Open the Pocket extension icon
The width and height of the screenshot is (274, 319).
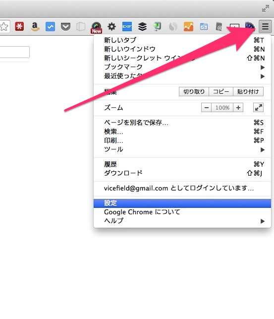[x=65, y=27]
